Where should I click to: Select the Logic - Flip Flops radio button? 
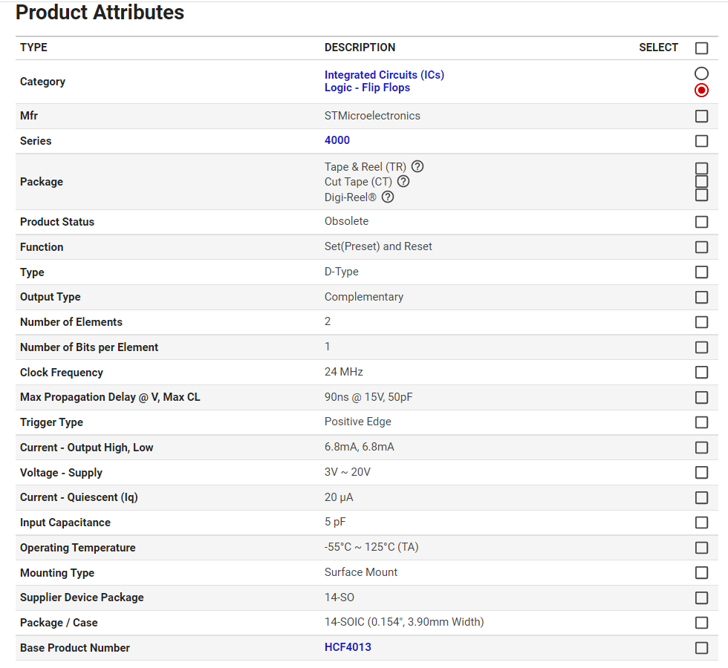[x=701, y=91]
